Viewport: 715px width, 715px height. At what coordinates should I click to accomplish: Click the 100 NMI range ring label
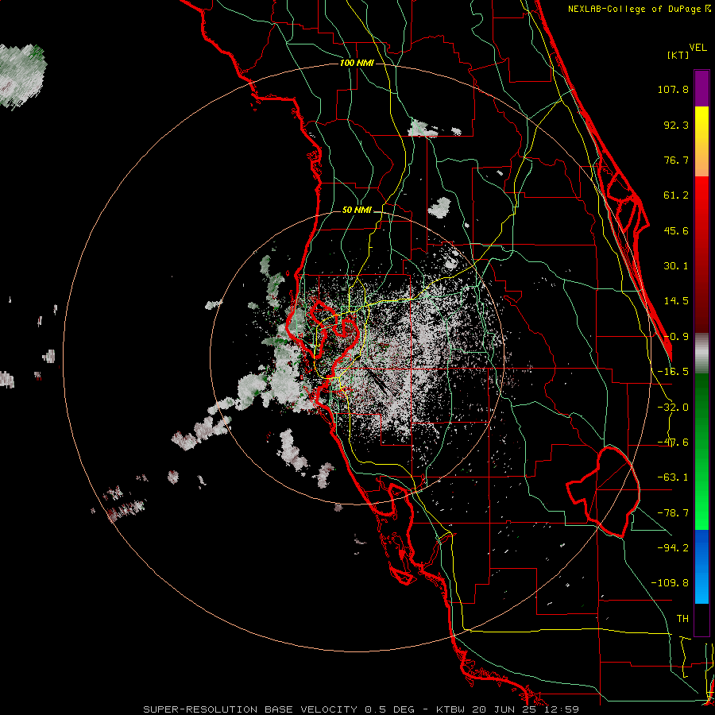point(357,63)
